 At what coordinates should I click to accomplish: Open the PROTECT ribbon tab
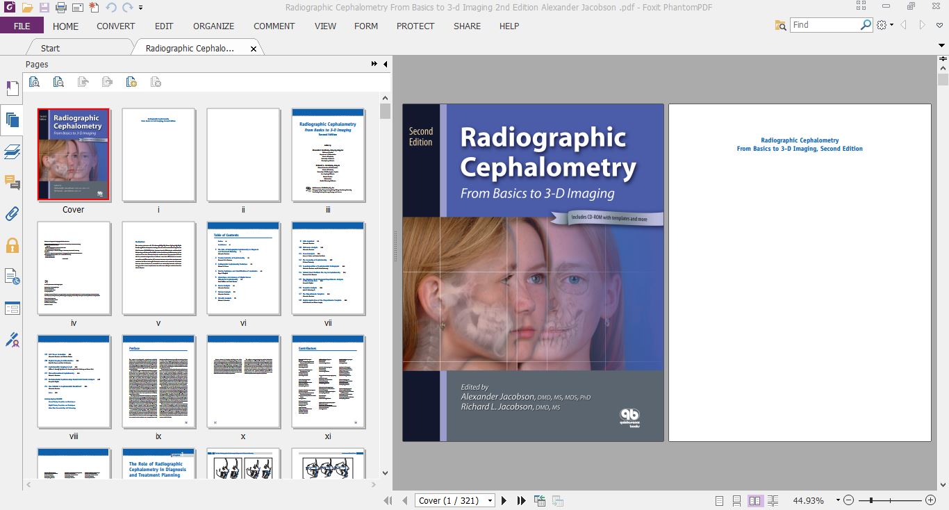click(415, 26)
